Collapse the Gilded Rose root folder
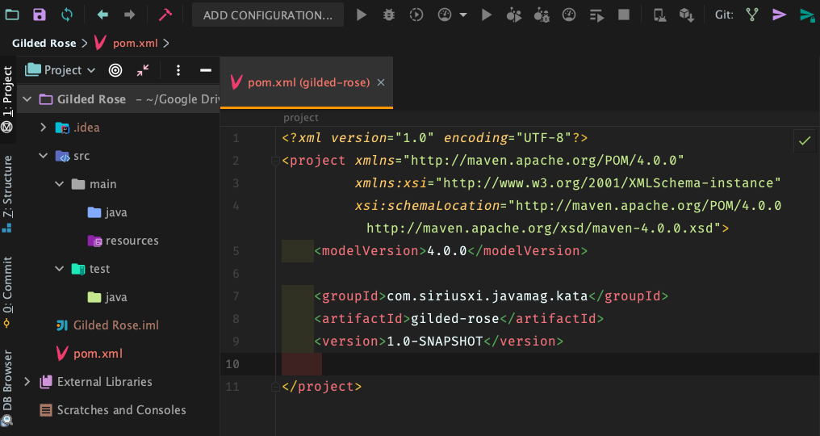The height and width of the screenshot is (436, 820). pos(27,99)
